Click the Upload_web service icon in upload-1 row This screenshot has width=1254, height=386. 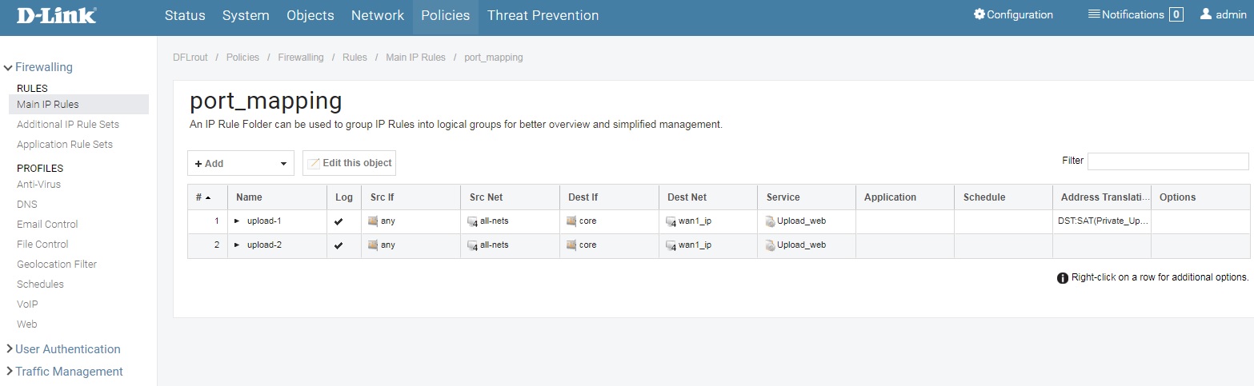coord(770,221)
